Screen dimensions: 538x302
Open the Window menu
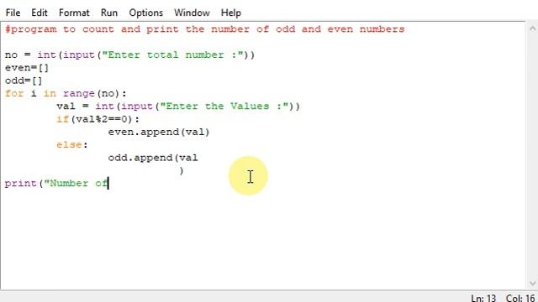tap(192, 13)
